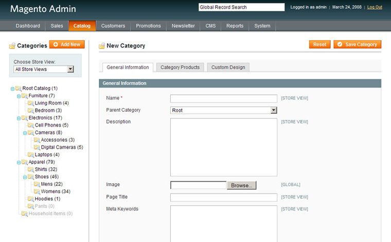The height and width of the screenshot is (242, 391).
Task: Click the Bedroom folder icon
Action: tap(31, 111)
